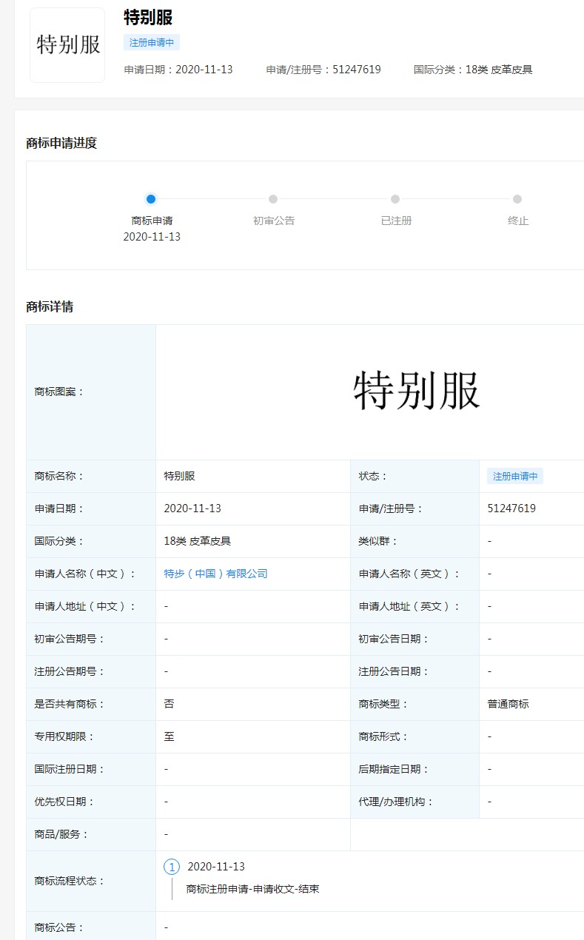Click the 商标公告 label cell
This screenshot has height=940, width=584.
pyautogui.click(x=91, y=927)
